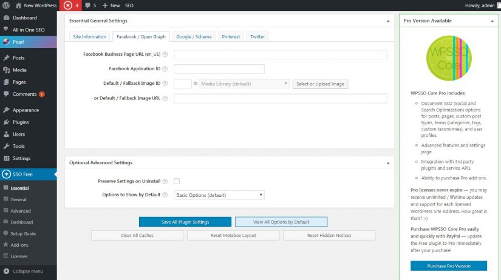The image size is (501, 280).
Task: Click the Purchase Pro Version button
Action: pyautogui.click(x=449, y=265)
